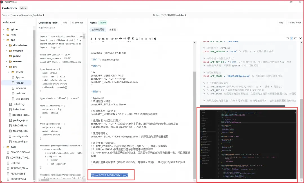Insert a blockquote using the quote icon
Screen dimensions: 304x183
[x=116, y=39]
